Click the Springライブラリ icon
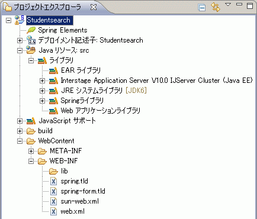 pyautogui.click(x=53, y=101)
